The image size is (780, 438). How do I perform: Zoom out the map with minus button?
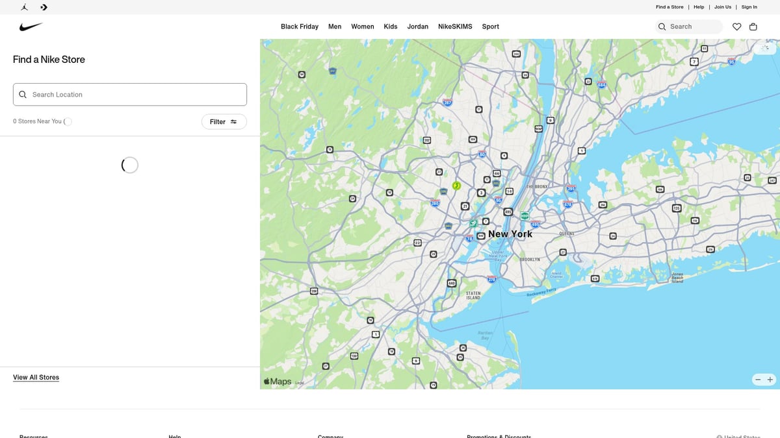click(758, 380)
